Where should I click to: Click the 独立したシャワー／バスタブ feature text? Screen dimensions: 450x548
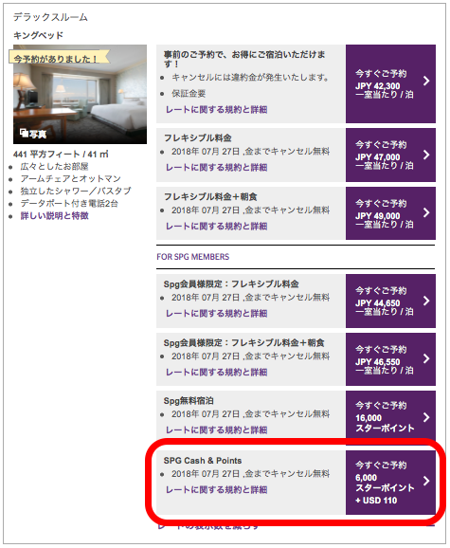(76, 192)
